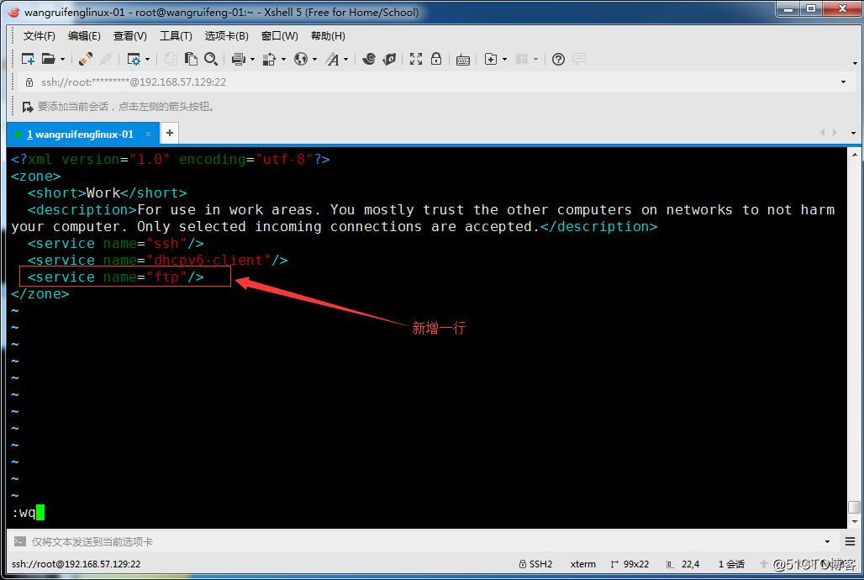The height and width of the screenshot is (580, 864).
Task: Click the compose bar text input
Action: 424,542
